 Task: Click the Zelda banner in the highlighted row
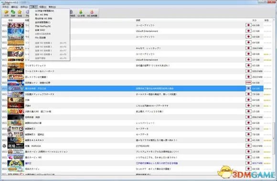16,89
